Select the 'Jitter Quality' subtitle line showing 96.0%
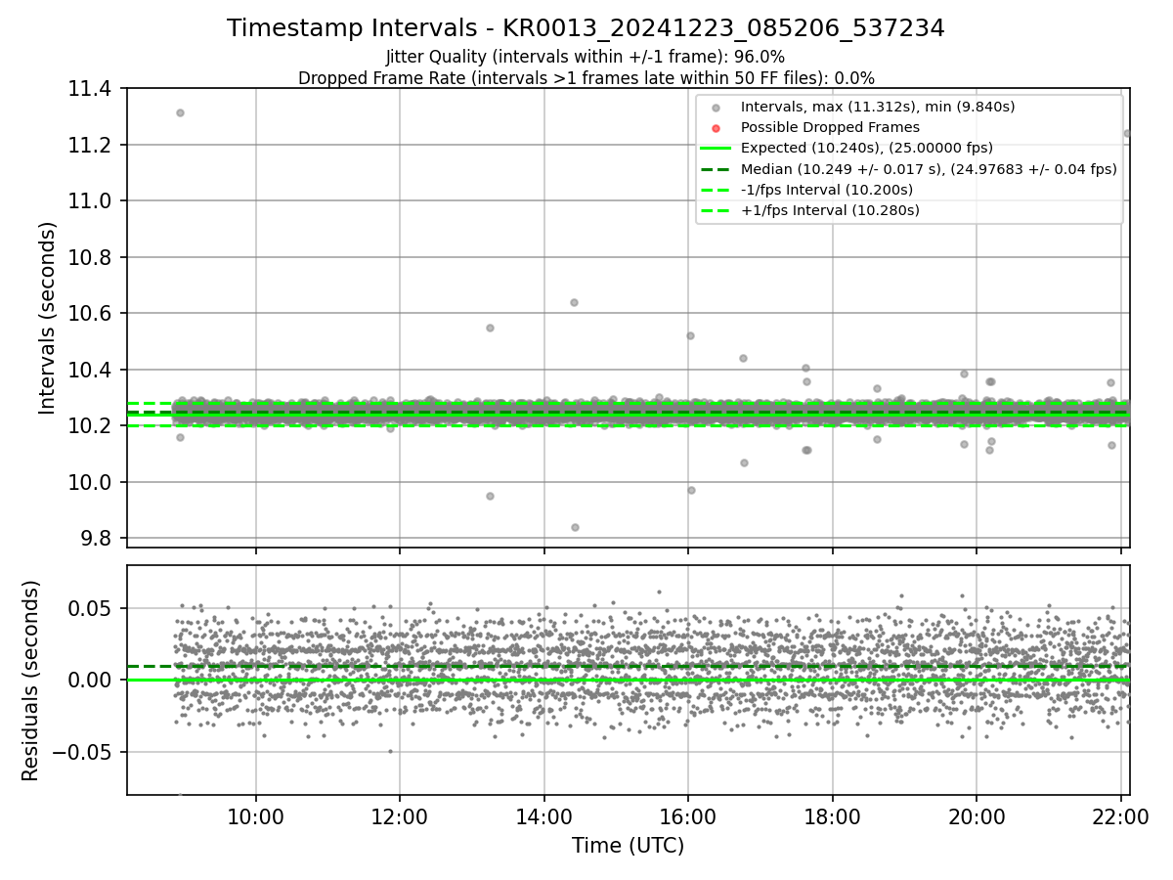 coord(586,57)
